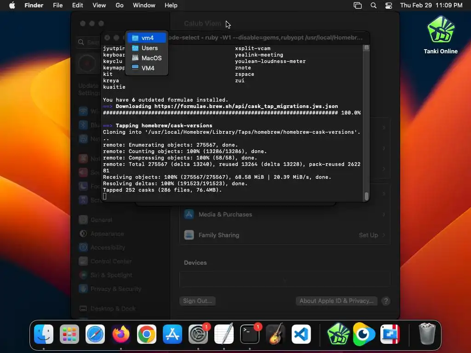Click 'Devices' heading in Settings

[195, 262]
